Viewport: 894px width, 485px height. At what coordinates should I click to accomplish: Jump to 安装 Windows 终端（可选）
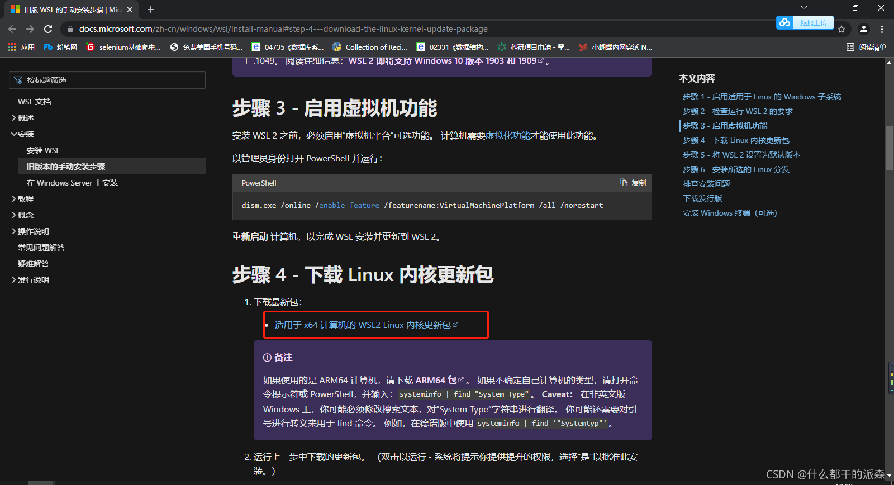(730, 213)
